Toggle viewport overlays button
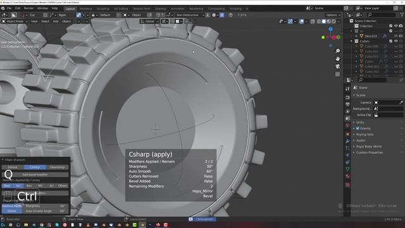 click(301, 22)
